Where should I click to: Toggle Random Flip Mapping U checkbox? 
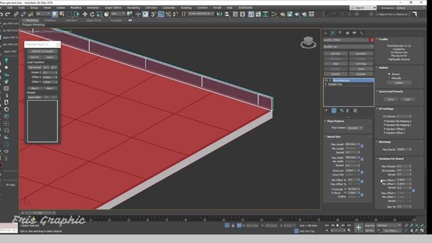pos(385,121)
